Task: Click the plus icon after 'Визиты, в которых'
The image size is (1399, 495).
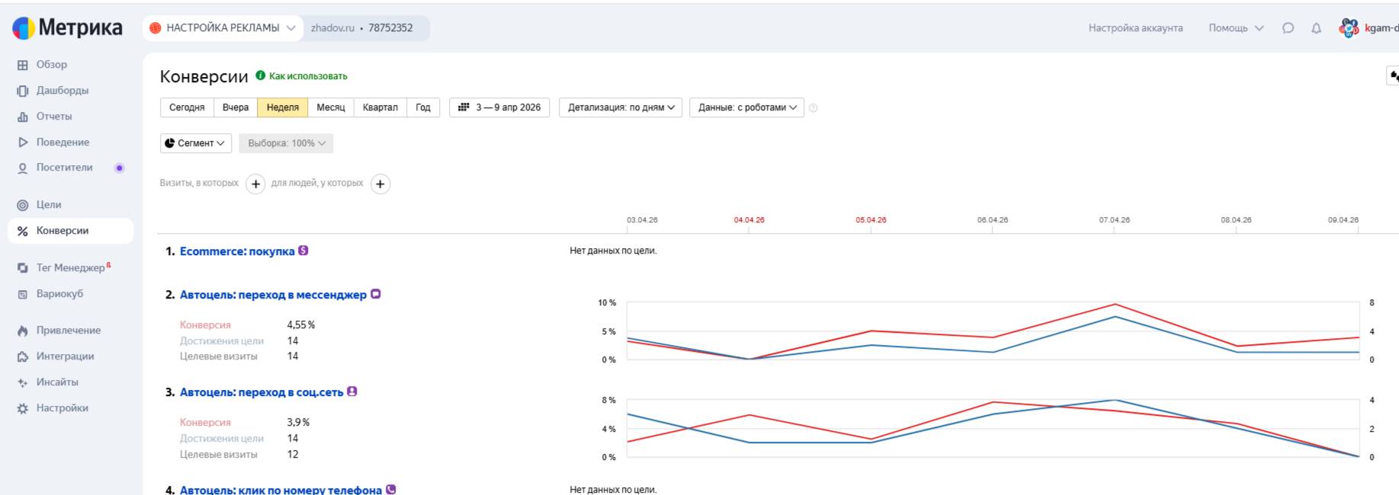Action: [255, 184]
